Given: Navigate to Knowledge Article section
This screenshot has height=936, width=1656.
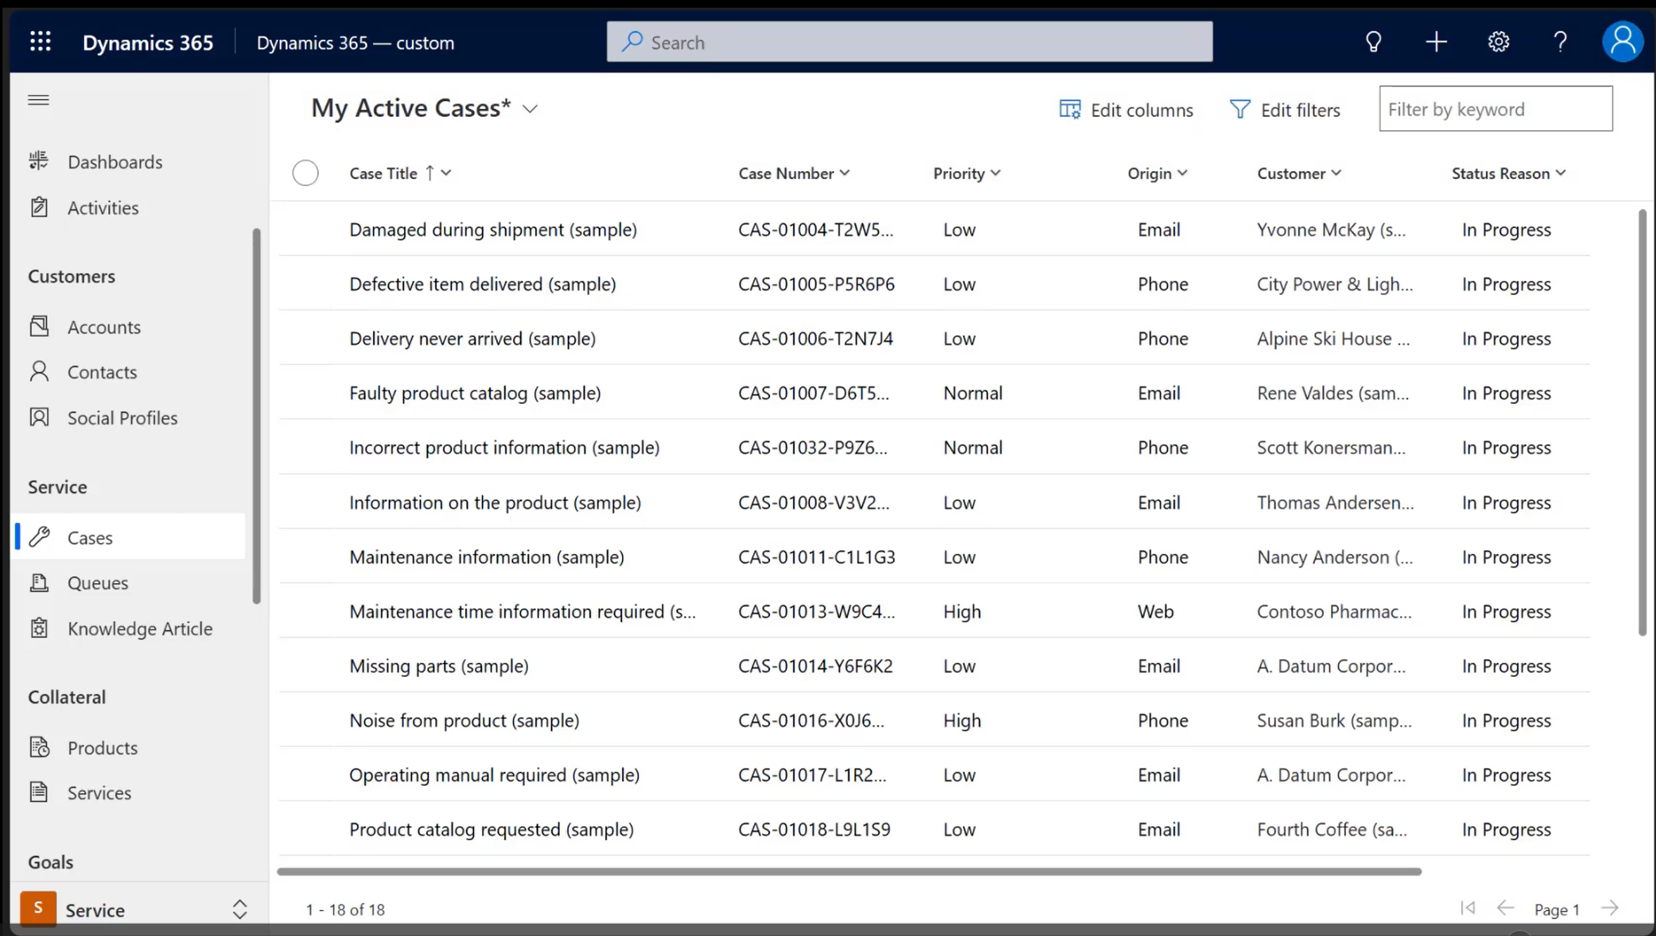Looking at the screenshot, I should point(140,627).
